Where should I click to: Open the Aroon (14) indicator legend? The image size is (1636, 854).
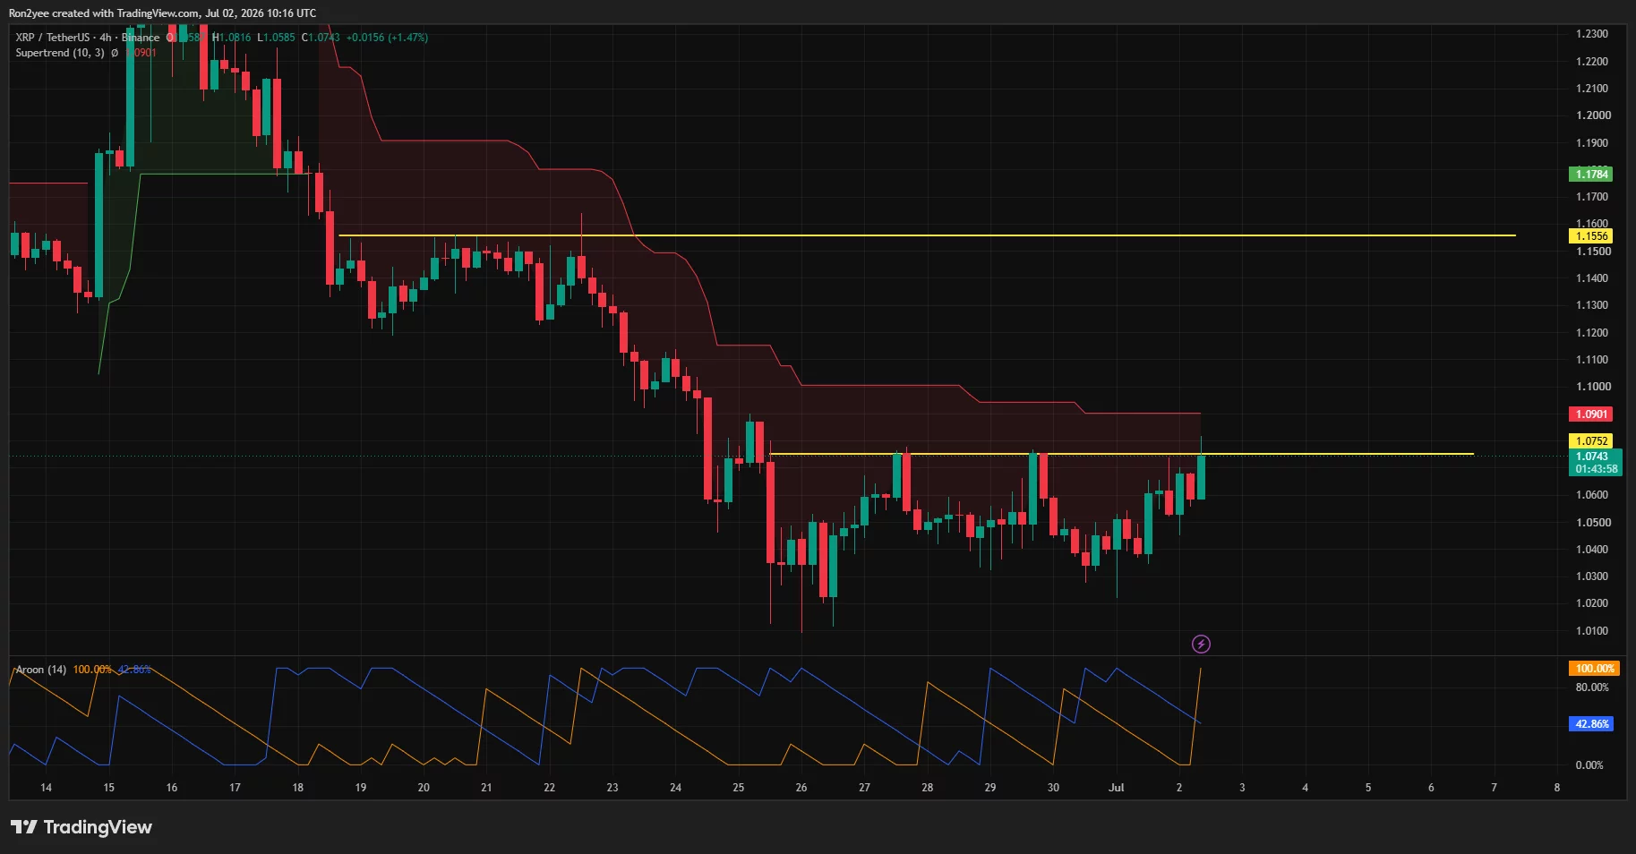41,670
